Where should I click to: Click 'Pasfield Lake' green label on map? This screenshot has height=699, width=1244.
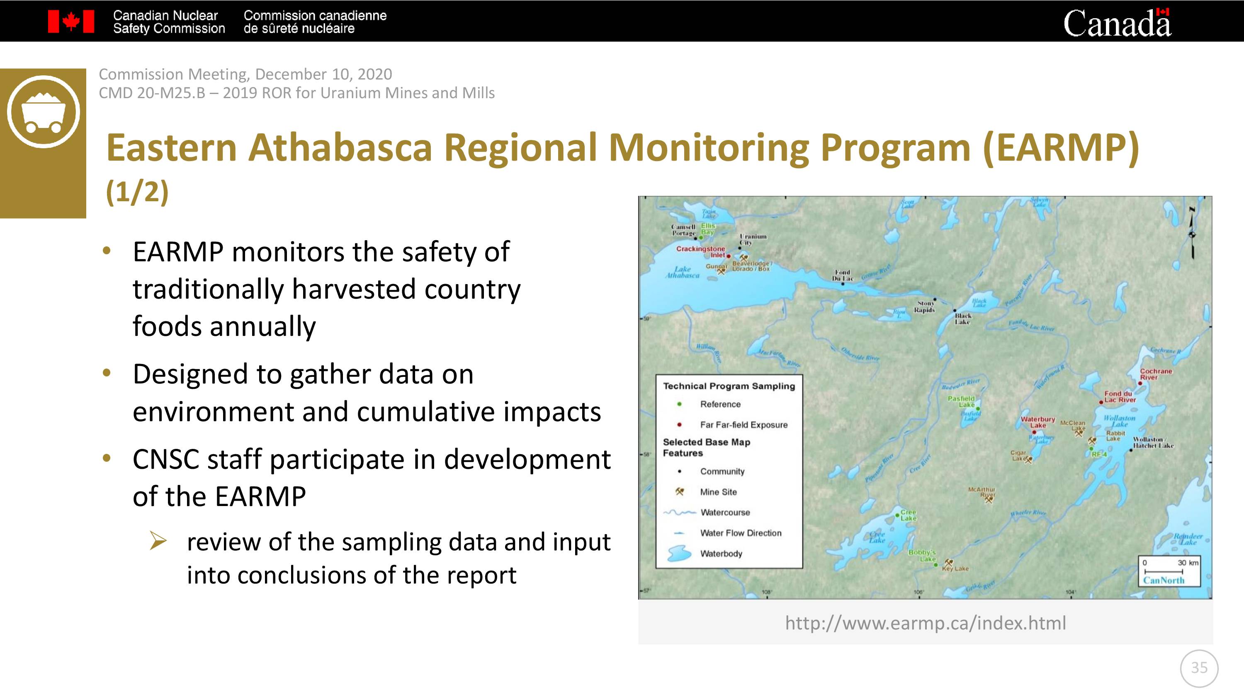961,401
